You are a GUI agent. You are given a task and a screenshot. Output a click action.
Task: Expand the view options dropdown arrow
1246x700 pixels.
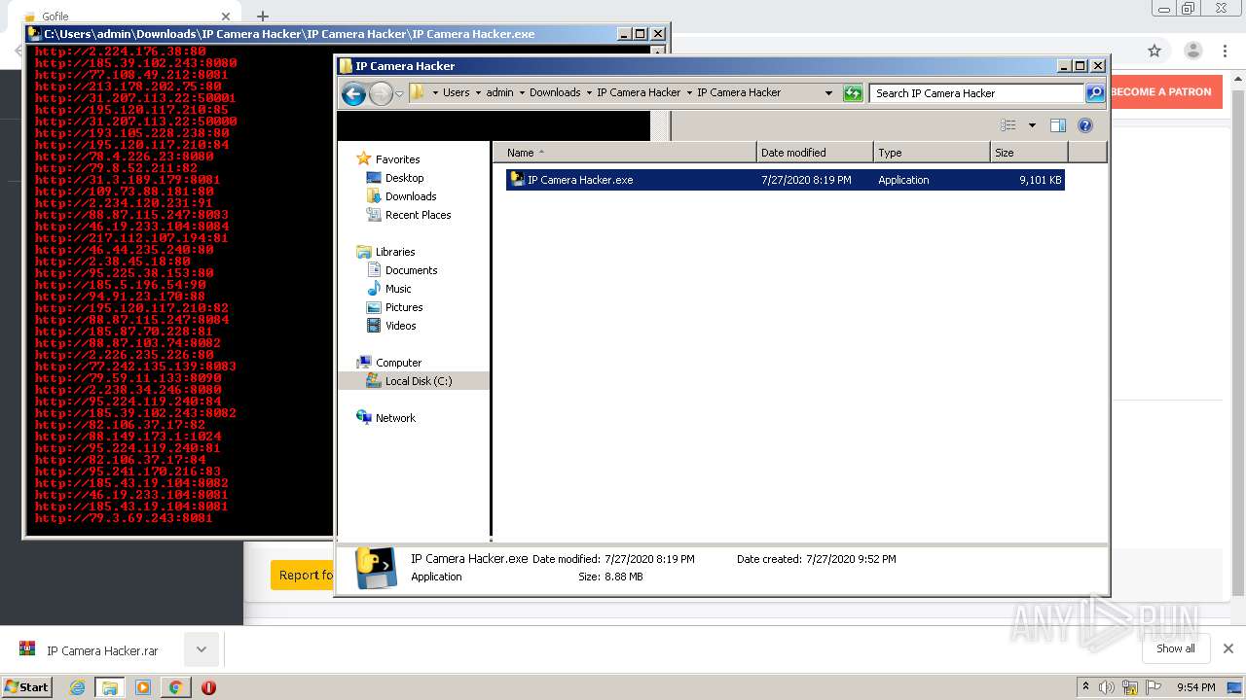coord(1032,125)
